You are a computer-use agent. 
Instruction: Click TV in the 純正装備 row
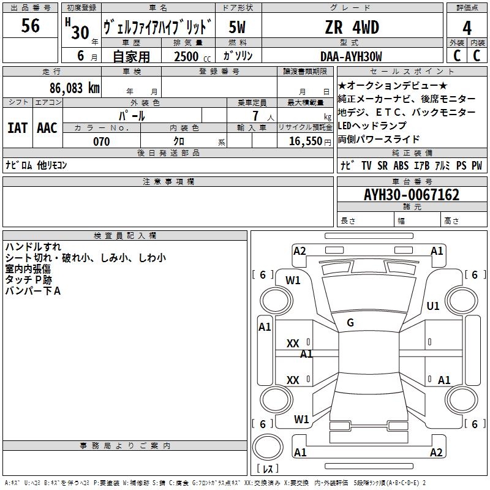point(366,165)
